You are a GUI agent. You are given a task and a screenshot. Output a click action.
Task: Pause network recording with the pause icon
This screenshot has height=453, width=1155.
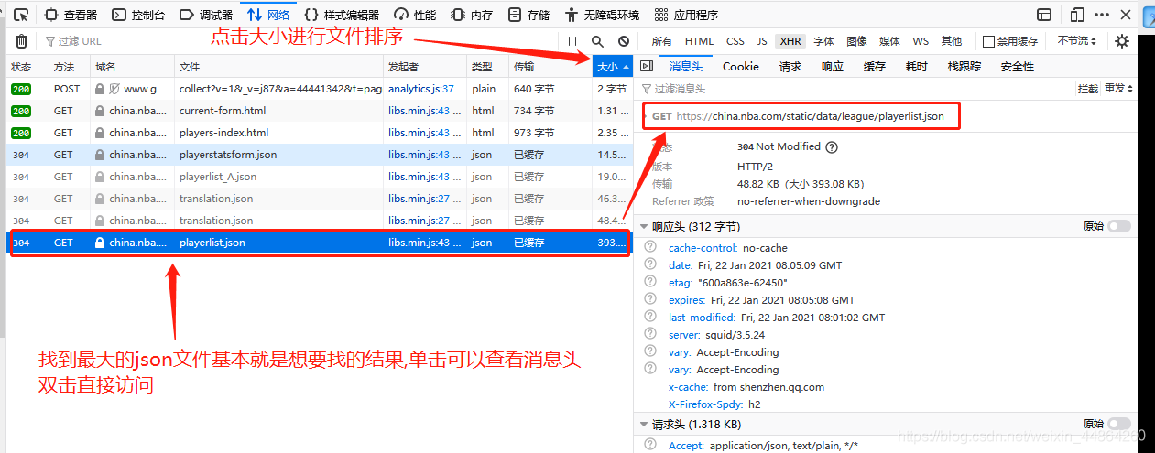[572, 41]
